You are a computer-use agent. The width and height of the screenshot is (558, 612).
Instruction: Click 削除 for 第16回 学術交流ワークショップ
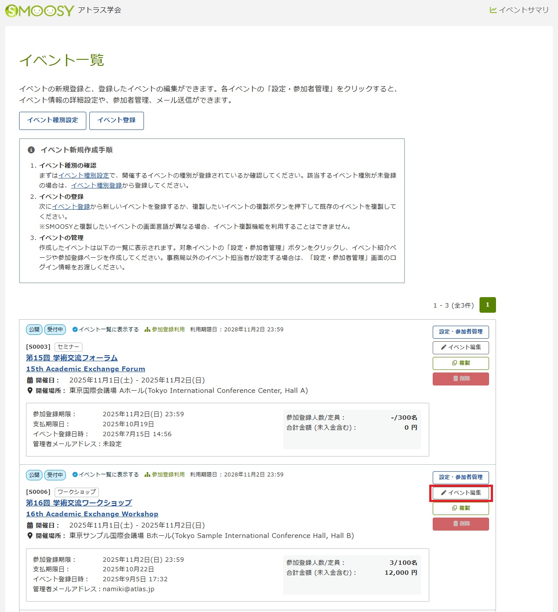click(x=460, y=524)
